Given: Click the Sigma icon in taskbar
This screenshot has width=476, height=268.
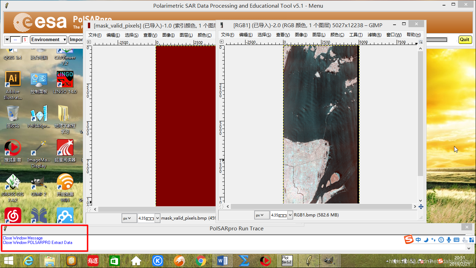Looking at the screenshot, I should tap(244, 261).
